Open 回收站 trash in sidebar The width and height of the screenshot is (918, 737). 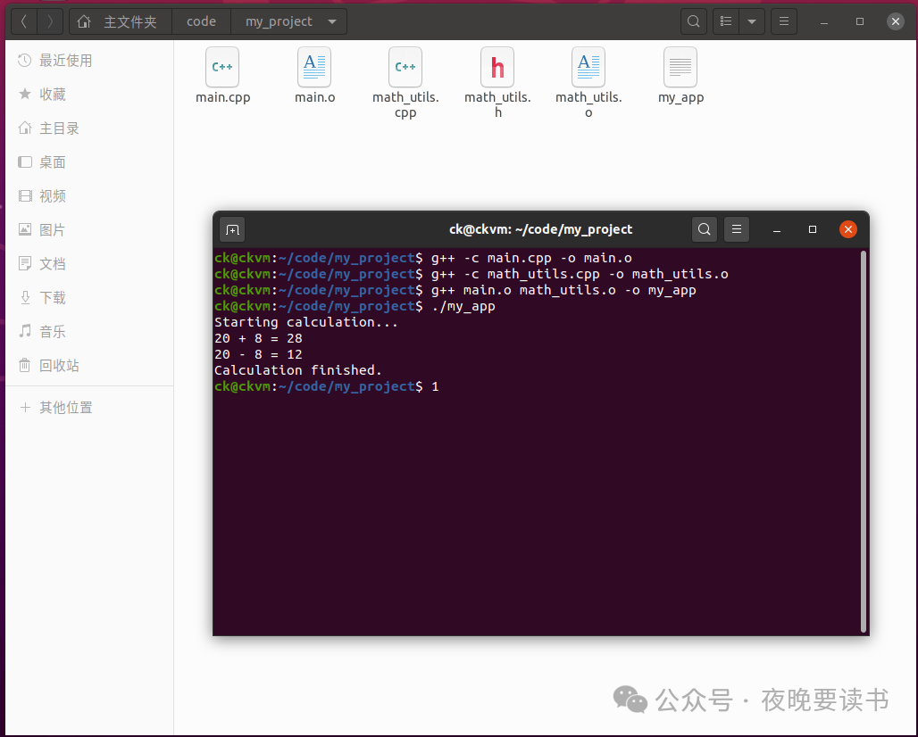point(89,366)
